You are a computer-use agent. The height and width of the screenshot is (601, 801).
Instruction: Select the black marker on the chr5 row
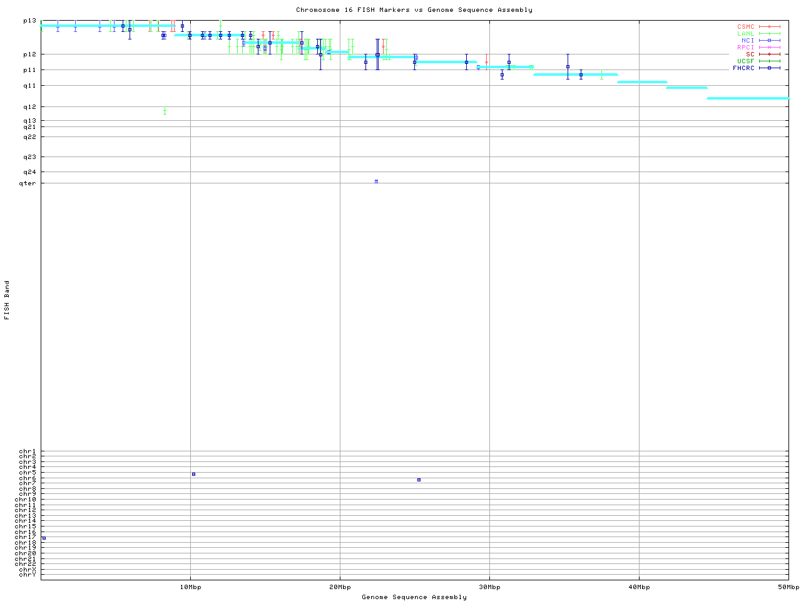193,474
